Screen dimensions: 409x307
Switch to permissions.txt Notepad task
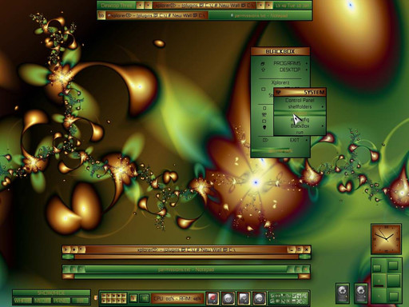point(260,15)
